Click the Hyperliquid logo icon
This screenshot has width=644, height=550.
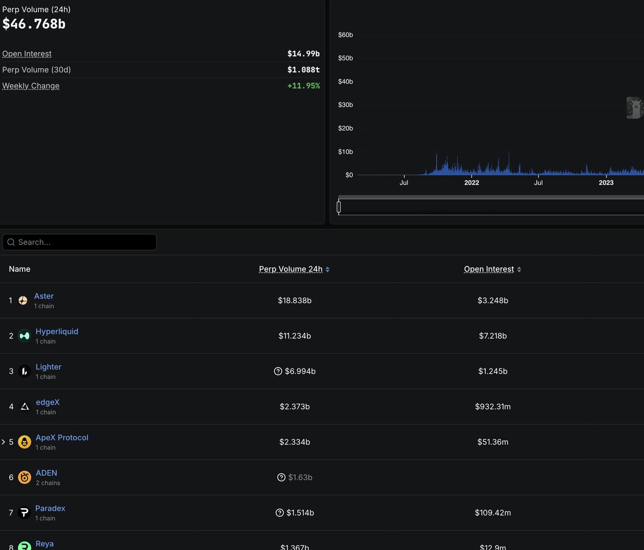pos(24,336)
